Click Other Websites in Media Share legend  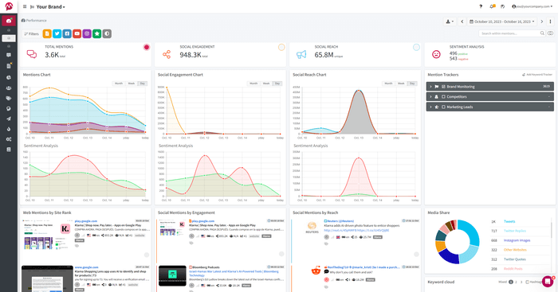coord(515,250)
